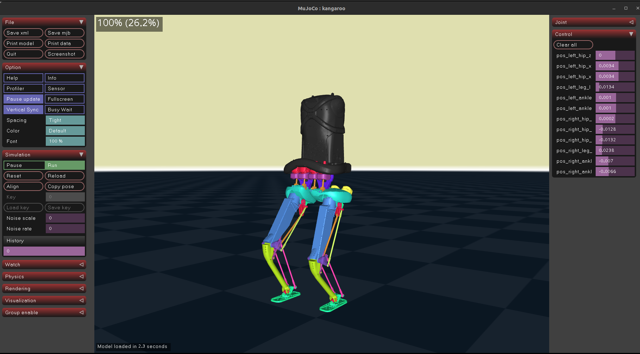
Task: Toggle the Pause update option
Action: (23, 99)
